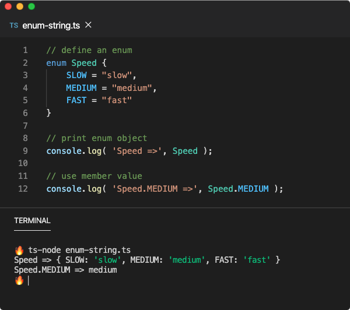Click the comment '// define an enum'
Screen dimensions: 350x310
(x=89, y=50)
